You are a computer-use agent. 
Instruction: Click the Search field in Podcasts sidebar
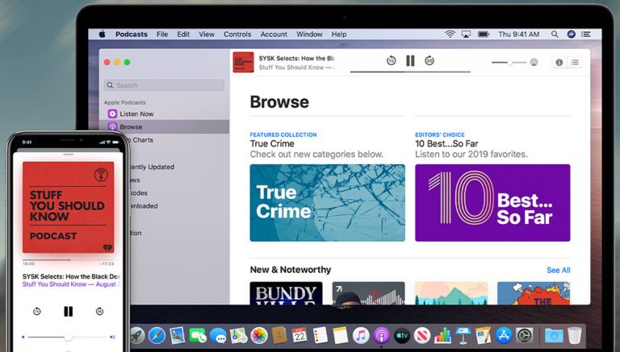pyautogui.click(x=164, y=85)
